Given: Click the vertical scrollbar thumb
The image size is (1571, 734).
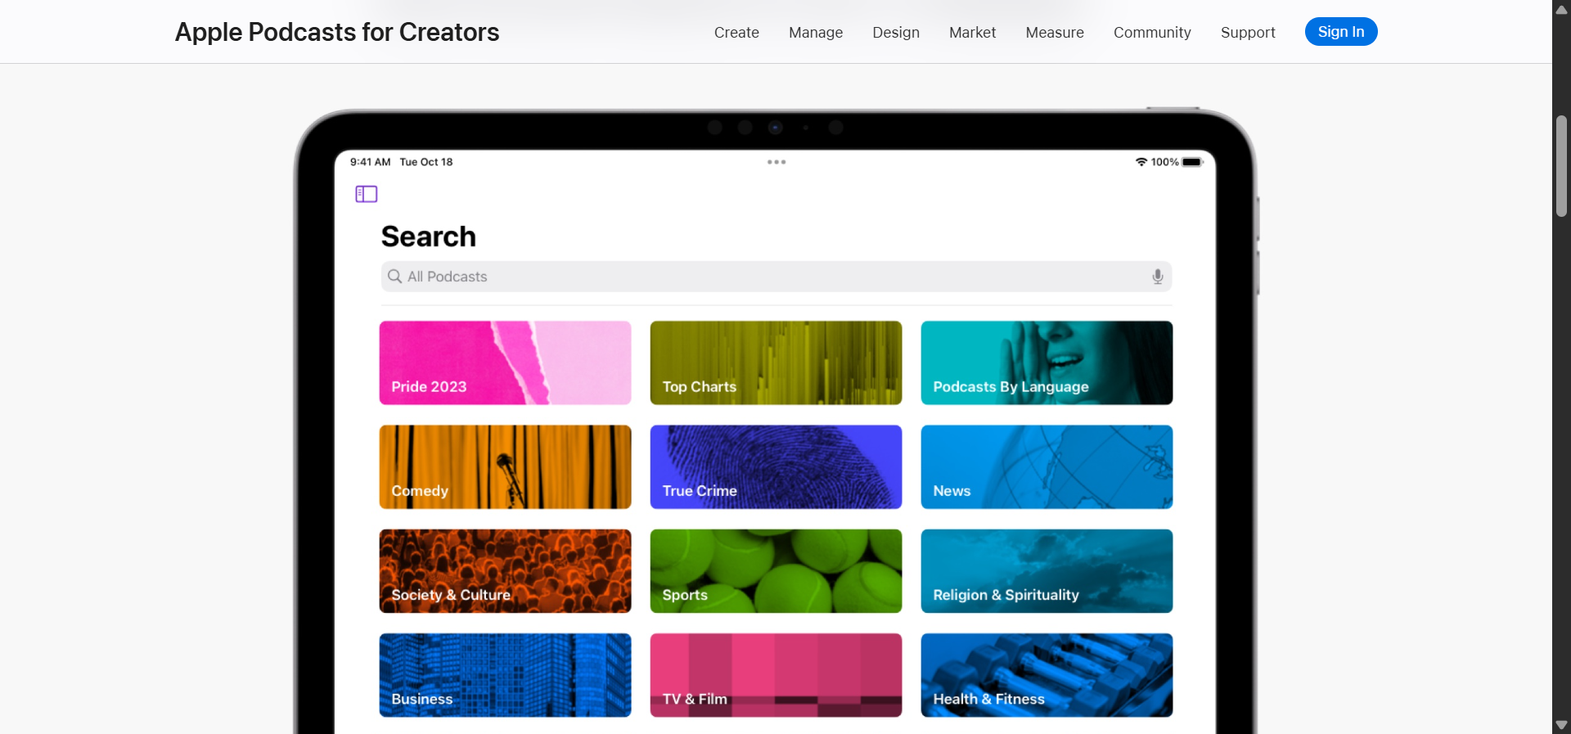Looking at the screenshot, I should (x=1561, y=166).
